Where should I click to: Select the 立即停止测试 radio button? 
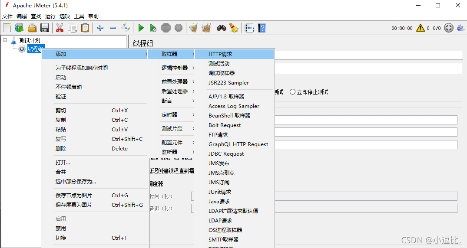point(292,92)
